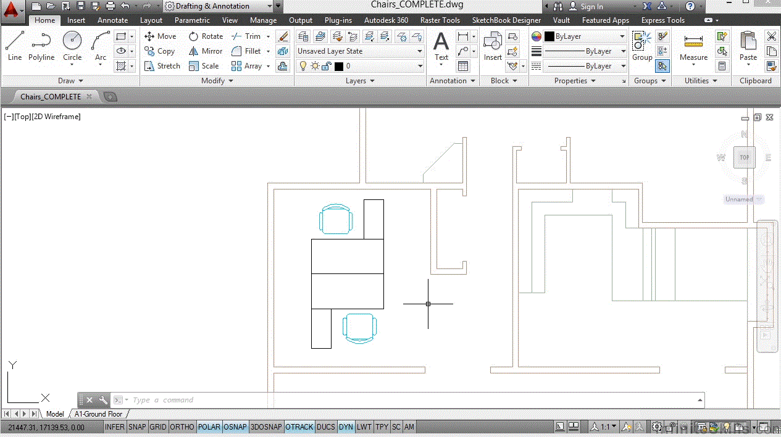Activate the Rotate tool

206,36
